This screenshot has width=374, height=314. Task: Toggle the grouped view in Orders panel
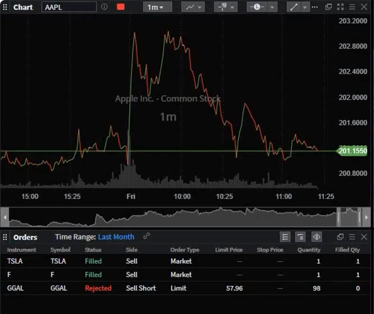click(x=300, y=237)
